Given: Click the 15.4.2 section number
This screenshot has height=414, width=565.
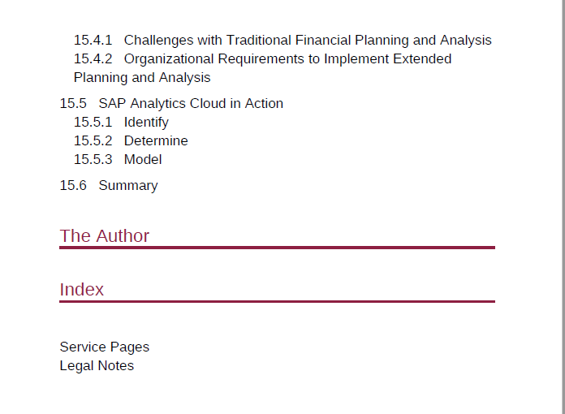Looking at the screenshot, I should (93, 58).
